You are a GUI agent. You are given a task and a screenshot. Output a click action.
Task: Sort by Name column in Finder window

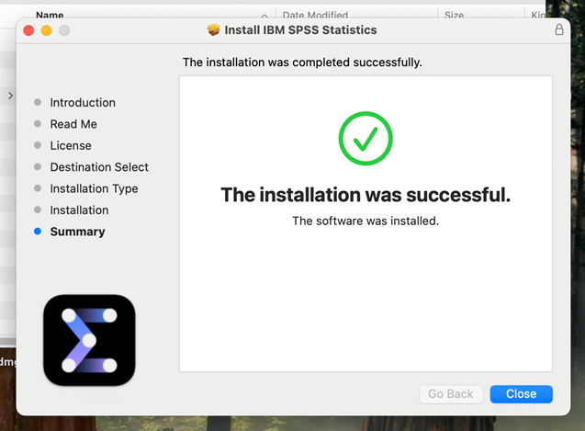(x=50, y=15)
